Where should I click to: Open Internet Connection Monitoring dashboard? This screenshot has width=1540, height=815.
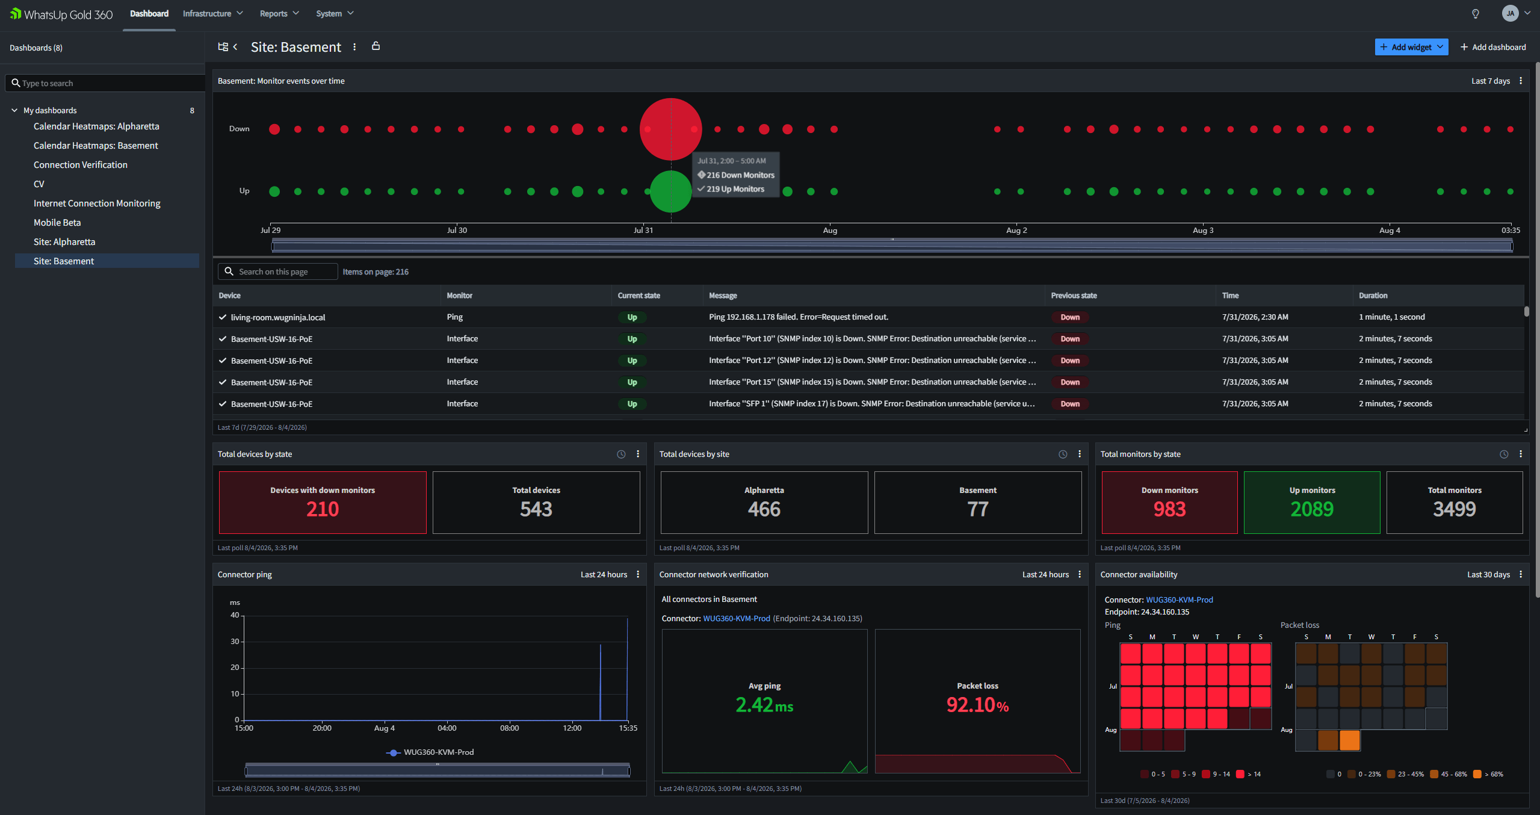click(x=97, y=203)
